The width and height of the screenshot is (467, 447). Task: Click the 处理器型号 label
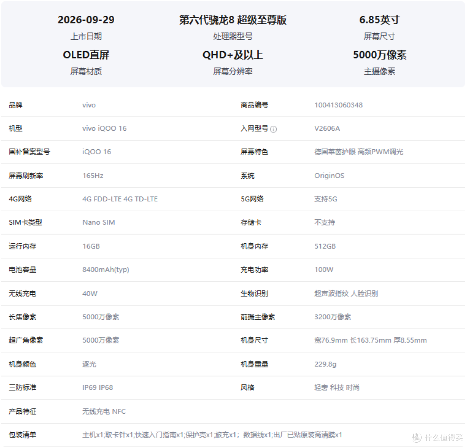(233, 36)
